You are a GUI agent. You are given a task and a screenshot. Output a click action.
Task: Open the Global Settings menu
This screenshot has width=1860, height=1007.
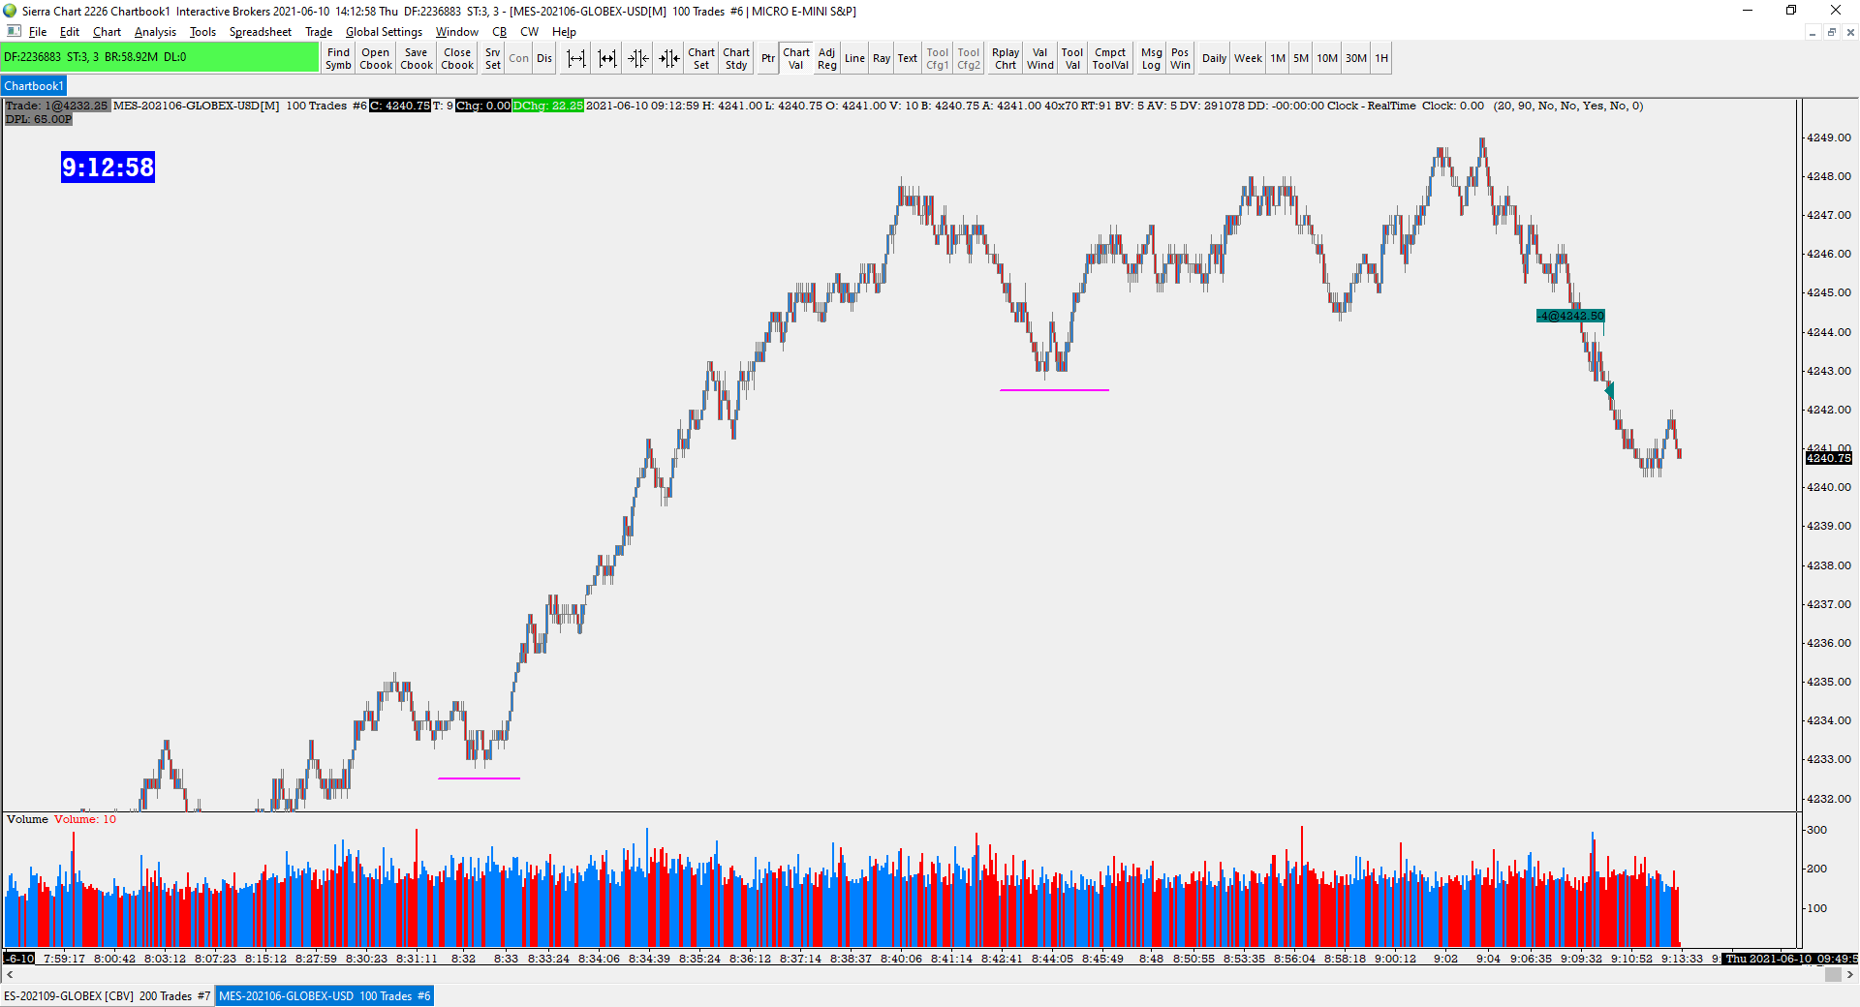coord(384,32)
